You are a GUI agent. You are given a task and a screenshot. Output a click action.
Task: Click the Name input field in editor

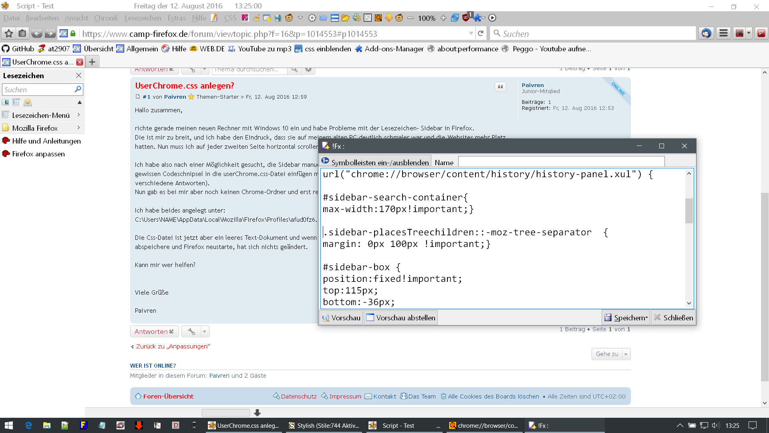click(561, 162)
